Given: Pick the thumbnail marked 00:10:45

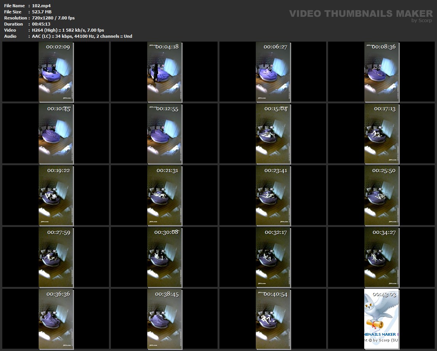Looking at the screenshot, I should coord(56,134).
